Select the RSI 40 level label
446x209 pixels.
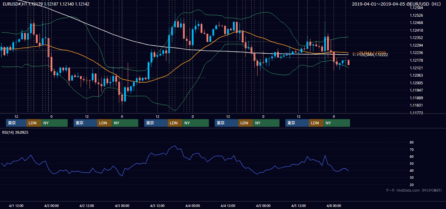[x=412, y=170]
